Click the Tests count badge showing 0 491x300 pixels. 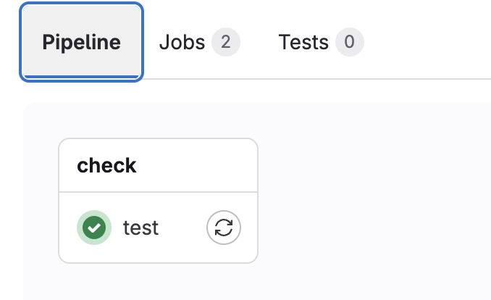pyautogui.click(x=349, y=42)
